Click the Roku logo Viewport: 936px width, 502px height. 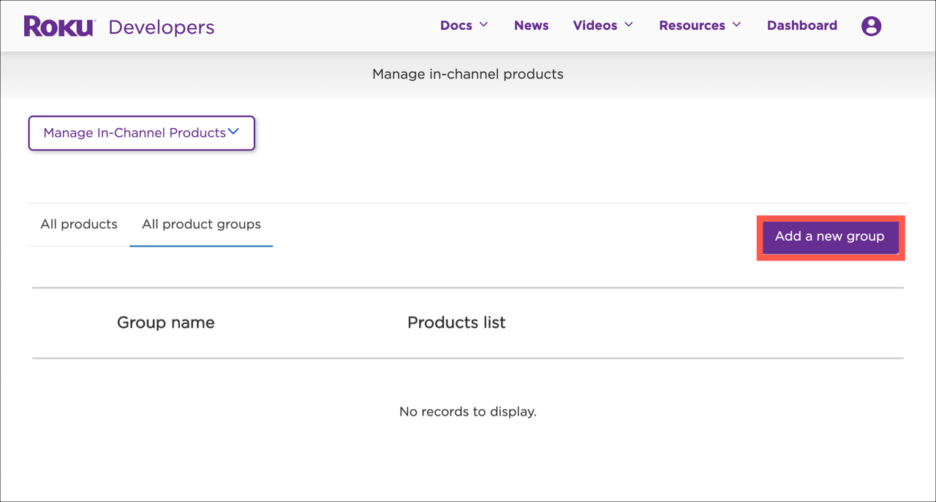tap(58, 25)
